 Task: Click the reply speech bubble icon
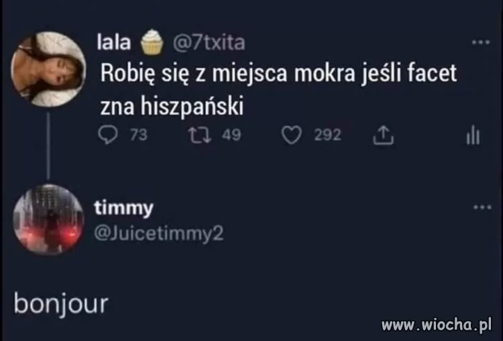(x=108, y=135)
